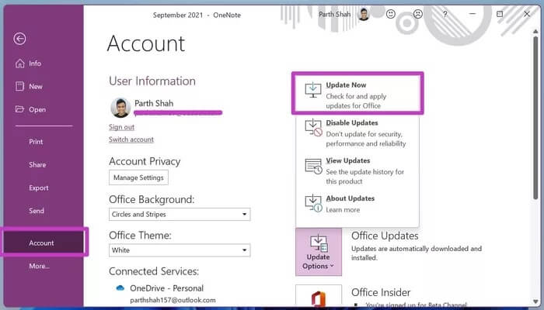
Task: Open the Info page in sidebar
Action: 35,64
